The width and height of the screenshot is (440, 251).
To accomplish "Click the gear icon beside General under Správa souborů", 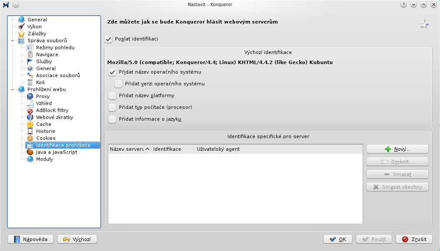I will 30,68.
